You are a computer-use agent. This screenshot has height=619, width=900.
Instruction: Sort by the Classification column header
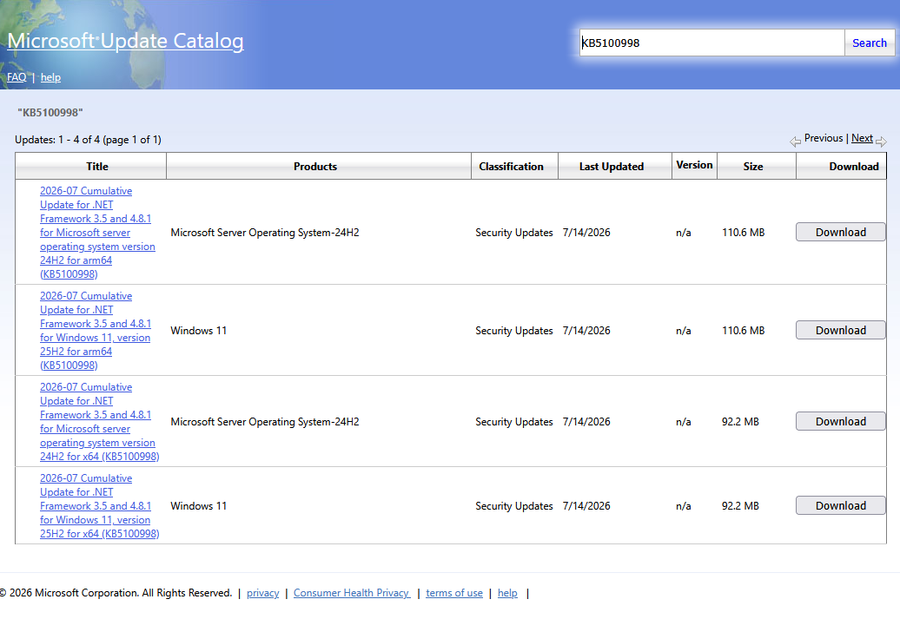point(511,167)
